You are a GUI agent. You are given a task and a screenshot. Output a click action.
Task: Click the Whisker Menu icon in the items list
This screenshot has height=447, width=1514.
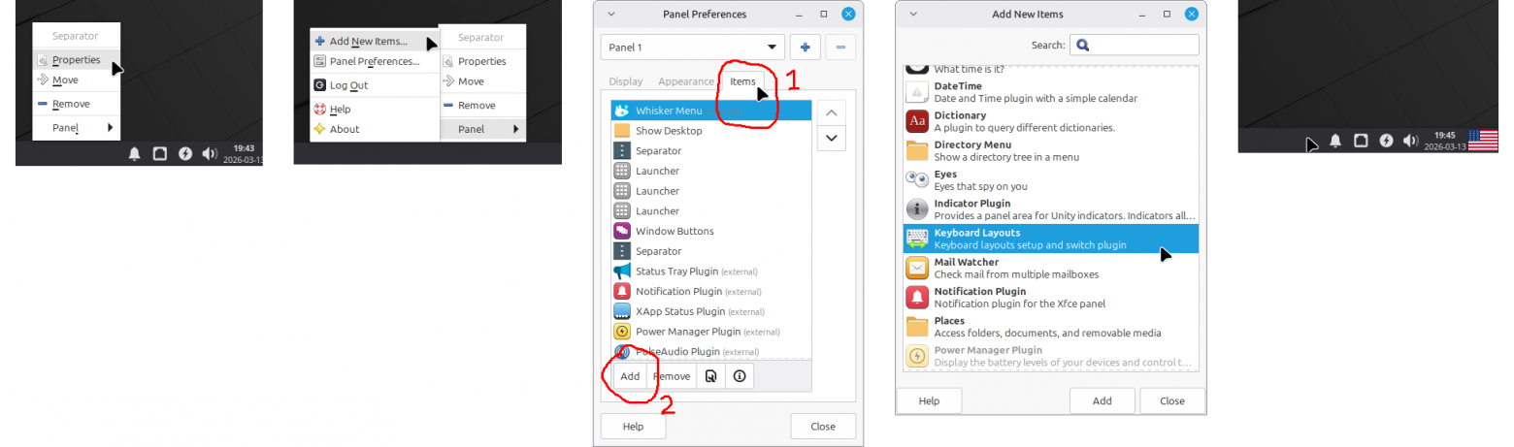622,111
